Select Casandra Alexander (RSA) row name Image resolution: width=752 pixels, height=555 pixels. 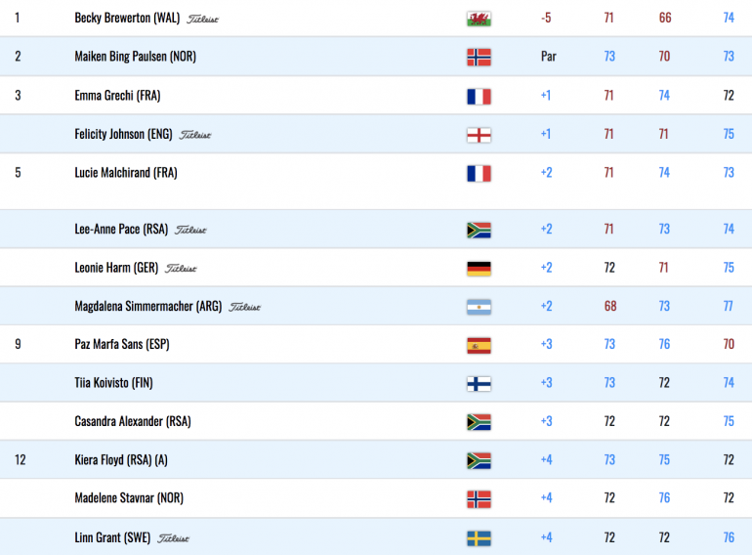point(133,421)
